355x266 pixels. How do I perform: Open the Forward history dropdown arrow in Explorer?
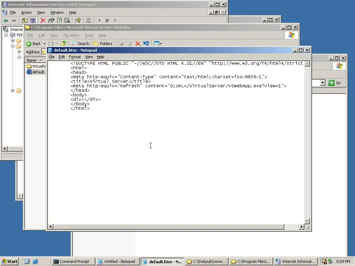(x=57, y=44)
